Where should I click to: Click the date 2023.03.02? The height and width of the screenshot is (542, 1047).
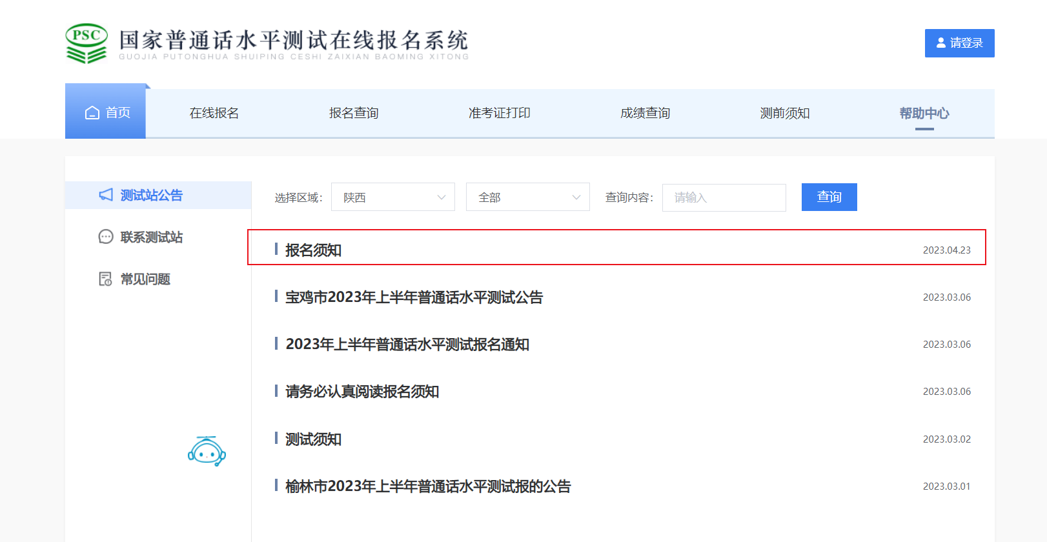947,439
